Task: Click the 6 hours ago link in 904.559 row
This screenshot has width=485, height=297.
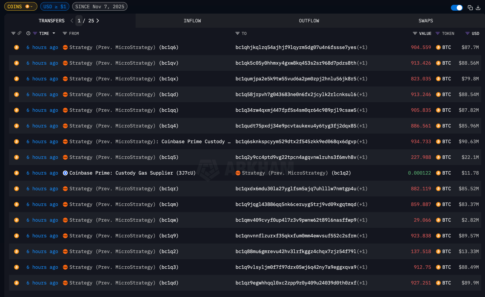Action: [42, 47]
